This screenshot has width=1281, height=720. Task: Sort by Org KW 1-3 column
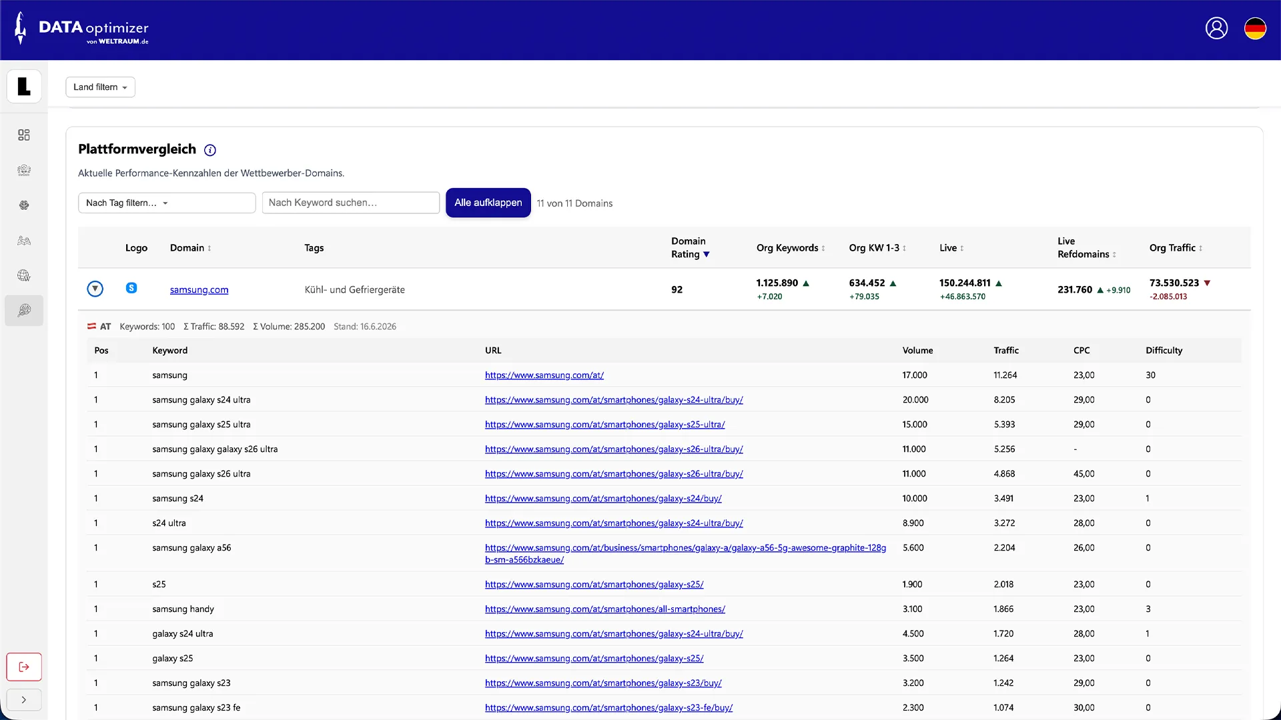tap(877, 248)
